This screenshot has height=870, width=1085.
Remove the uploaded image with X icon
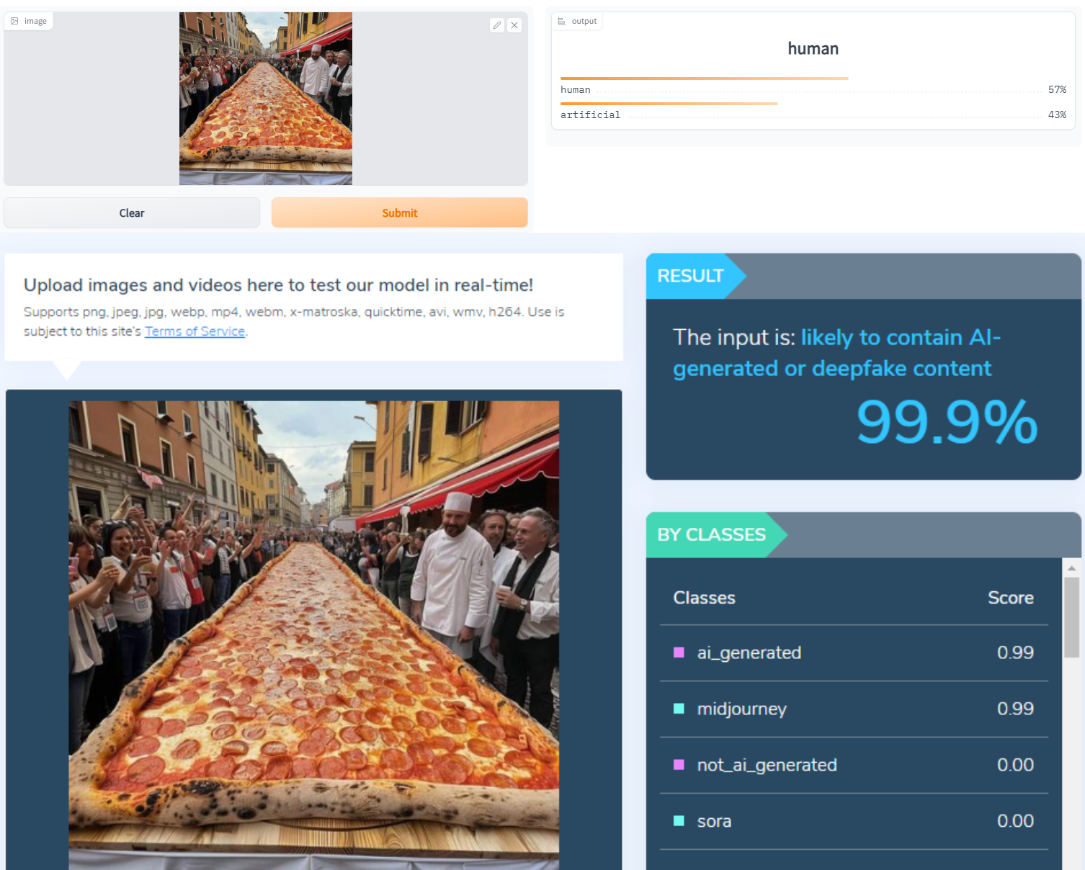coord(514,25)
